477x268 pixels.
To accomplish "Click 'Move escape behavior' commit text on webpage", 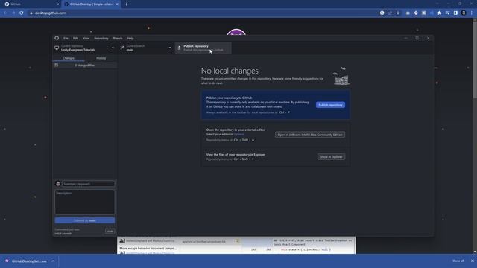I will (x=148, y=248).
